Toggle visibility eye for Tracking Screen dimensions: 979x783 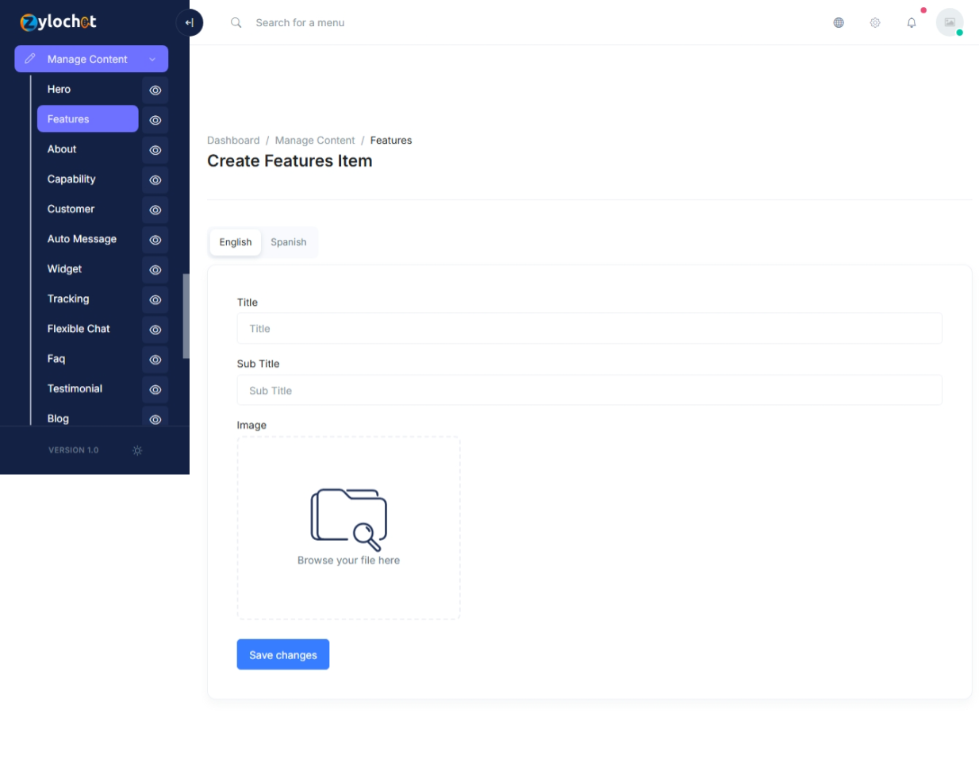pyautogui.click(x=155, y=299)
